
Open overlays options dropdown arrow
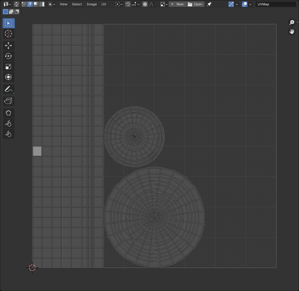click(x=250, y=4)
